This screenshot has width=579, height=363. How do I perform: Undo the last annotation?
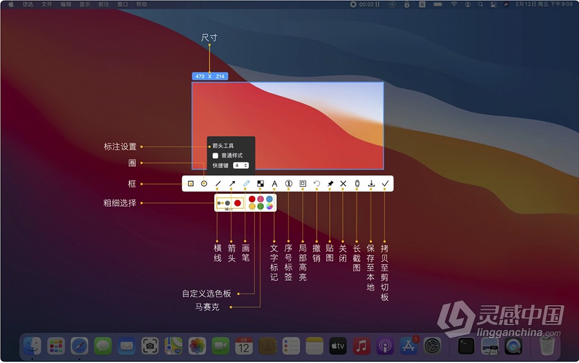pyautogui.click(x=317, y=184)
